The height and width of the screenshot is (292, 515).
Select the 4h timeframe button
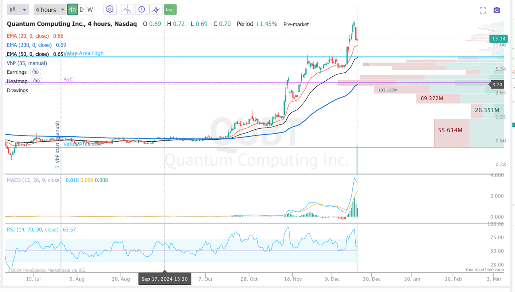[72, 10]
